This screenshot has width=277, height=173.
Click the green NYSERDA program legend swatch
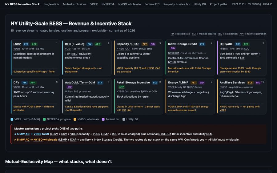(x=44, y=119)
